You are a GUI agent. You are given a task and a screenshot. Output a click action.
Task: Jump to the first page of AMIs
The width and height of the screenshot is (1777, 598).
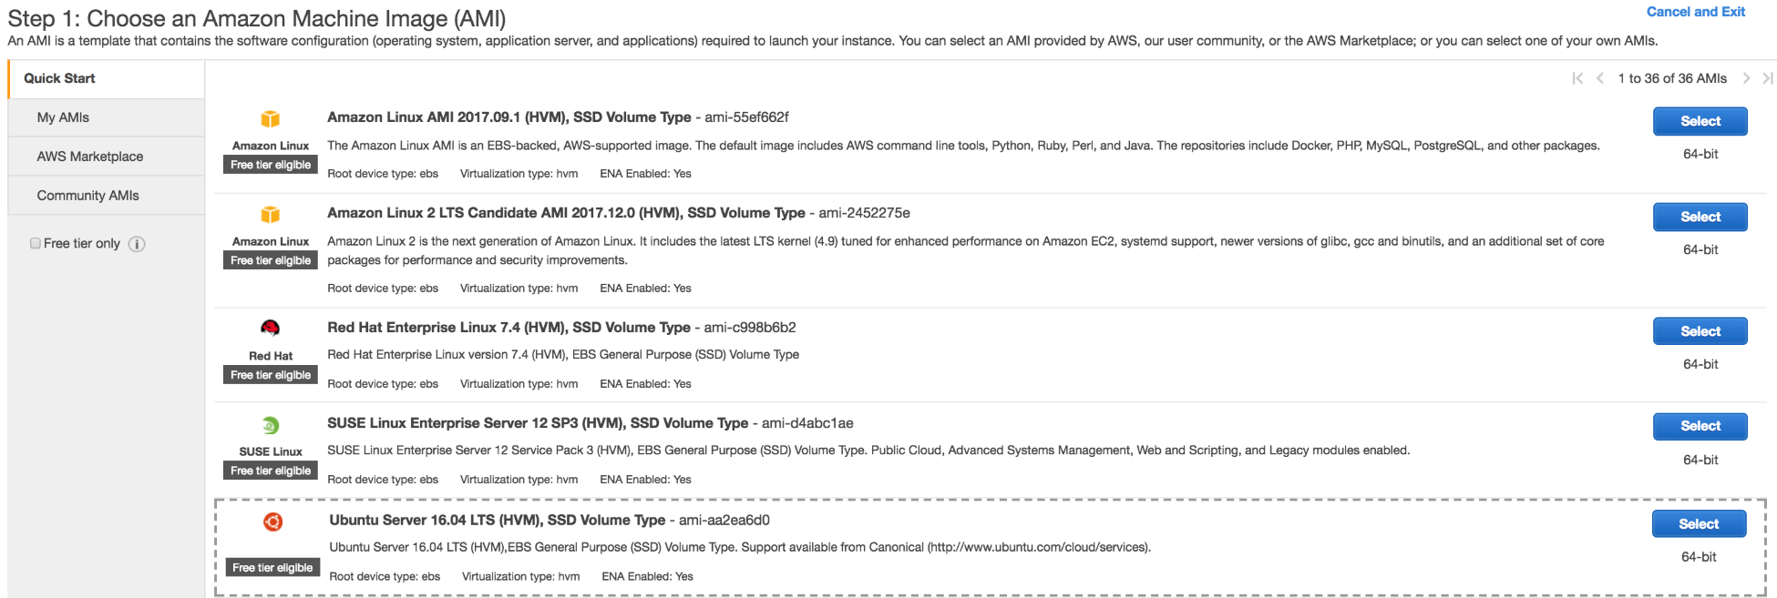1577,78
